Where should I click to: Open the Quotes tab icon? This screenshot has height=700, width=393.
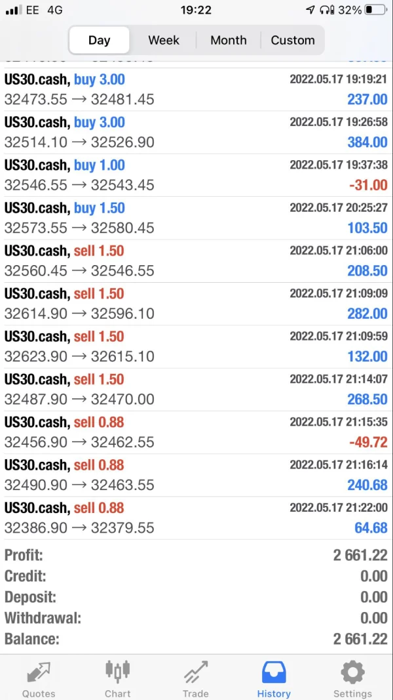pos(39,672)
